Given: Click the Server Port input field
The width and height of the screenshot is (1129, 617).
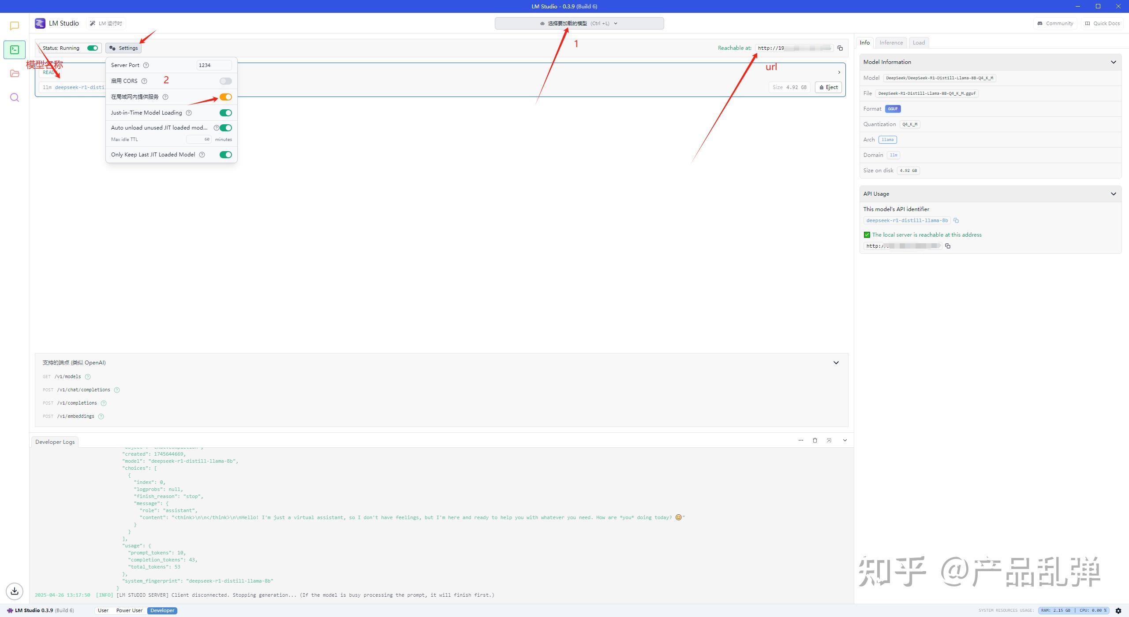Looking at the screenshot, I should click(213, 65).
